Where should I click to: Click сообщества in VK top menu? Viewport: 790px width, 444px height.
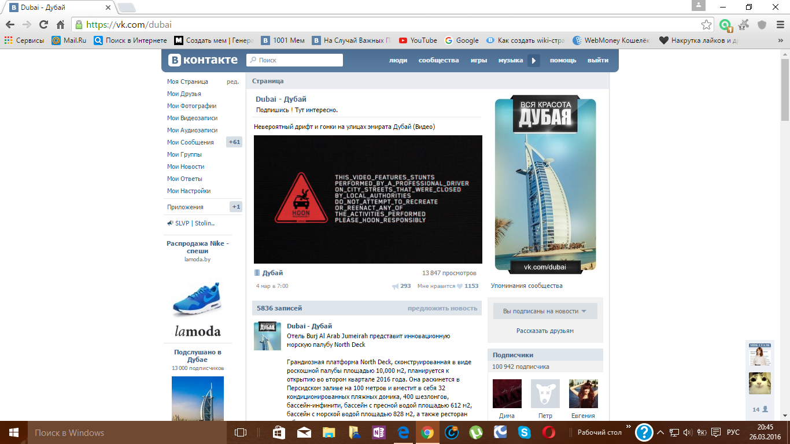coord(438,60)
